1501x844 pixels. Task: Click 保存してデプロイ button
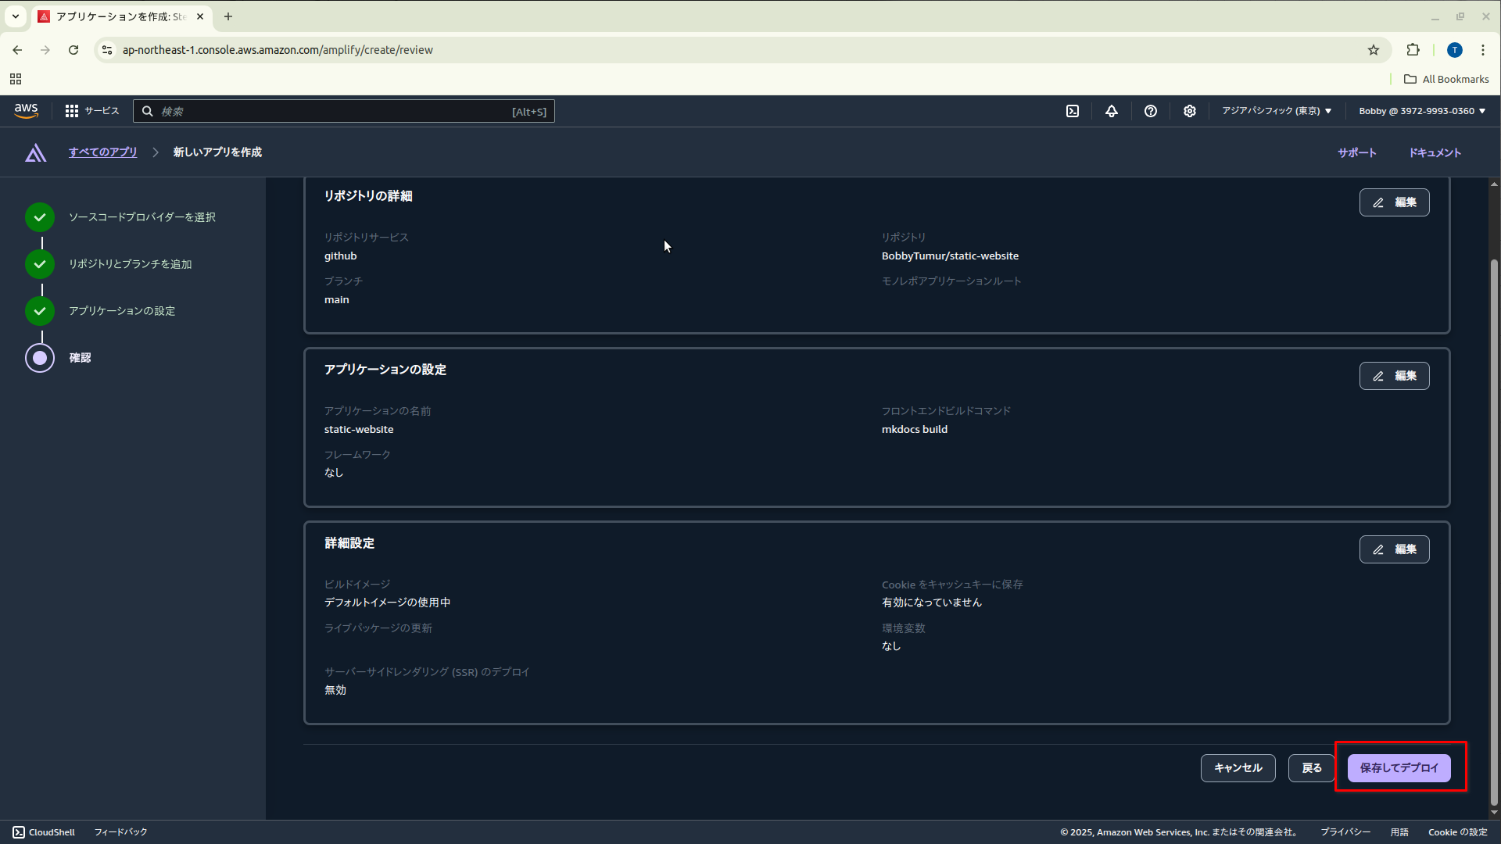tap(1399, 768)
